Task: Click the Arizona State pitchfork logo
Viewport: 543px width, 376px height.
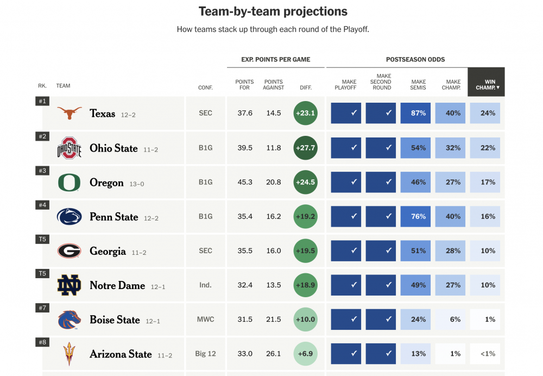Action: click(x=69, y=354)
